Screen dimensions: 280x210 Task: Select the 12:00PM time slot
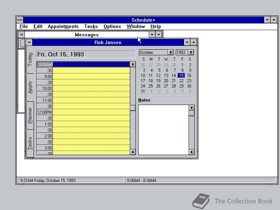(83, 112)
